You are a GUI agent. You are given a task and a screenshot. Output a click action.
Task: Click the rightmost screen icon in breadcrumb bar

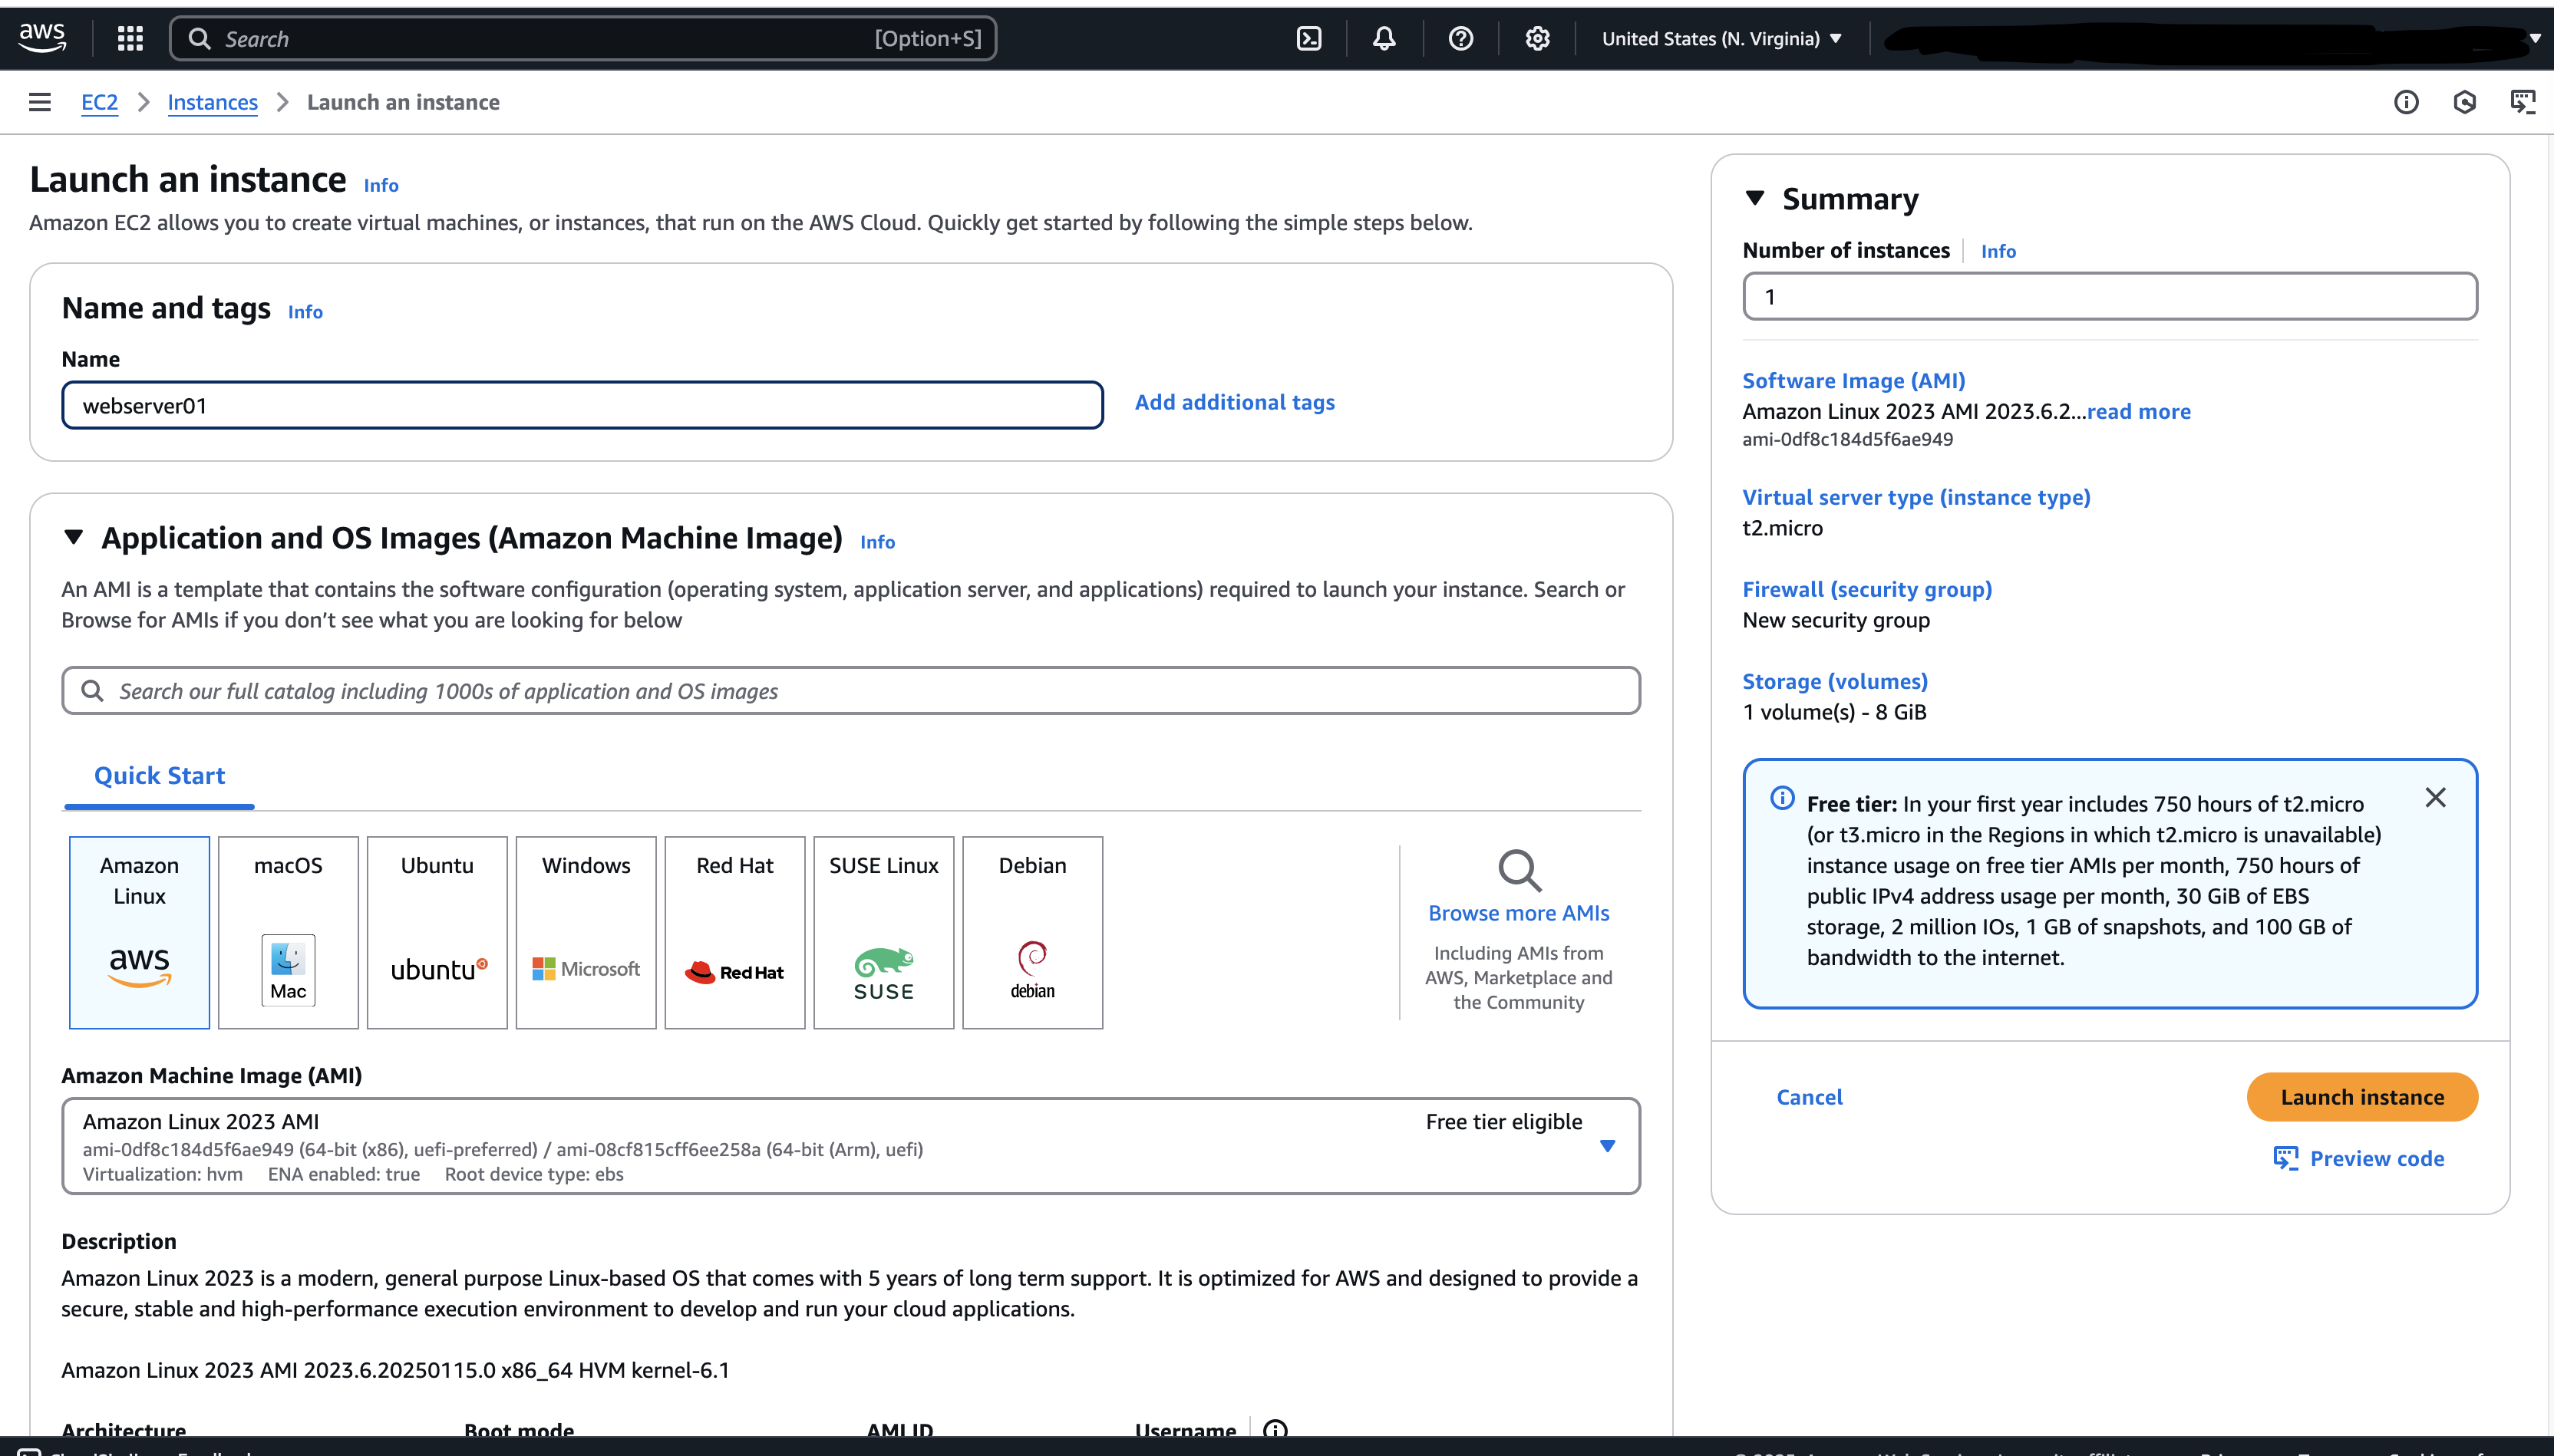pos(2523,102)
